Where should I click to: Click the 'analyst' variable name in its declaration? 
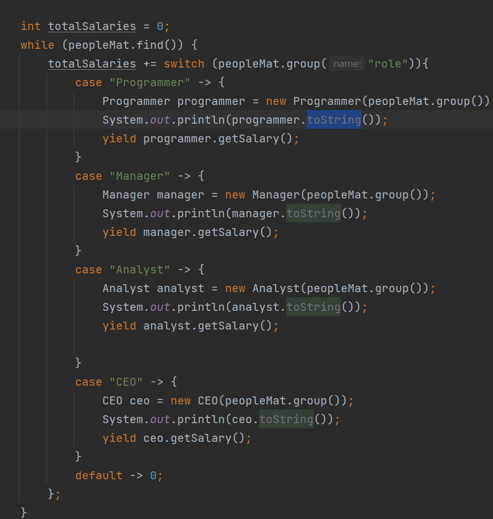181,288
